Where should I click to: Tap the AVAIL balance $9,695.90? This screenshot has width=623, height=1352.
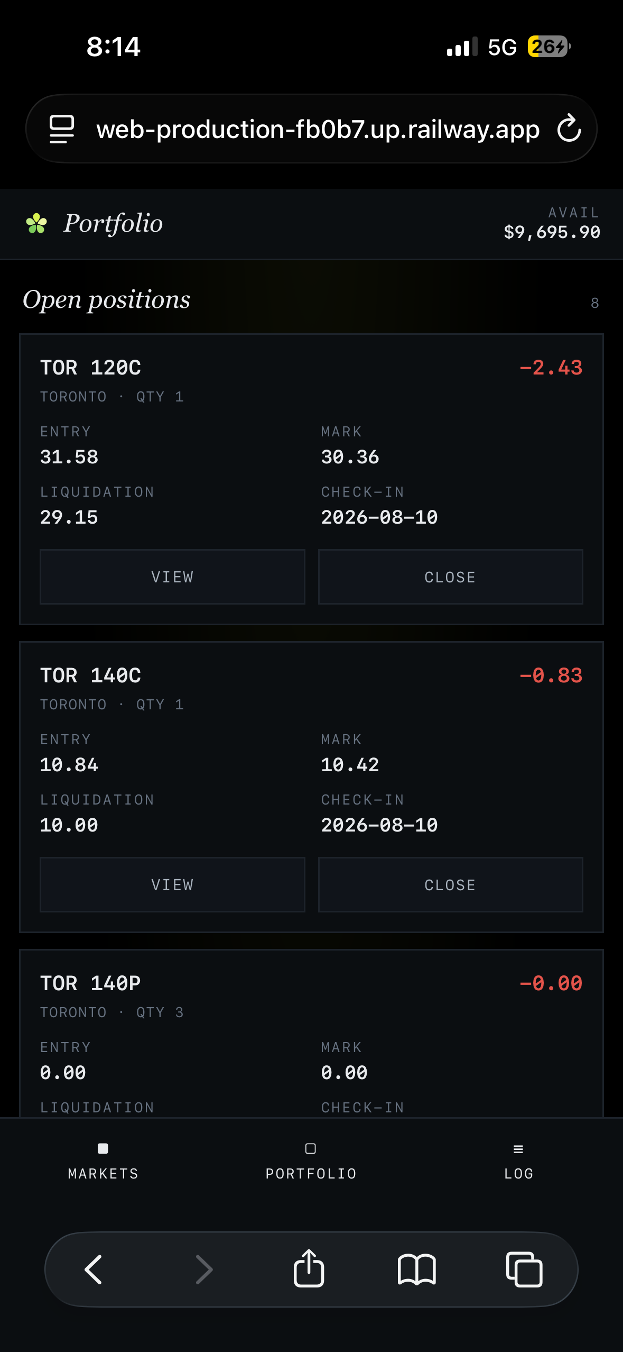coord(552,232)
